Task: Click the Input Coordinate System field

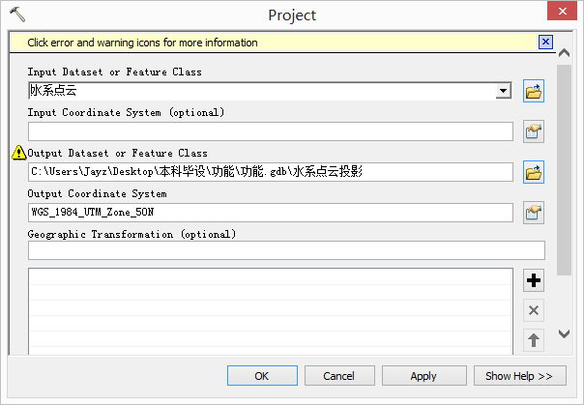Action: point(270,132)
